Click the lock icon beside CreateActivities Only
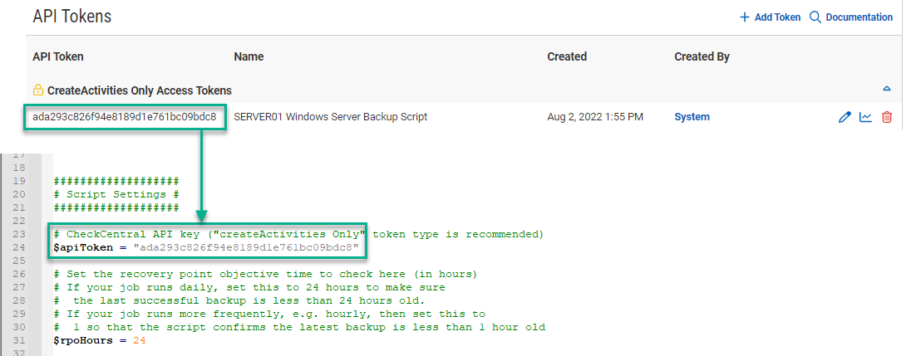The height and width of the screenshot is (356, 921). [x=37, y=90]
